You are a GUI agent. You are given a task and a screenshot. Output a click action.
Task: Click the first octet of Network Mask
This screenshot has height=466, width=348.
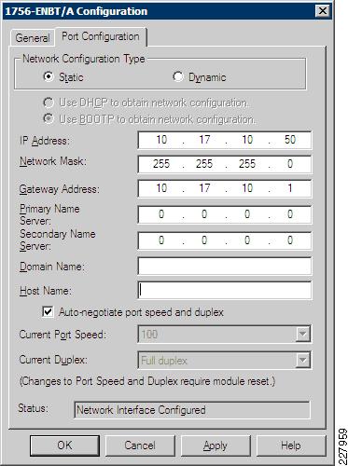(161, 164)
